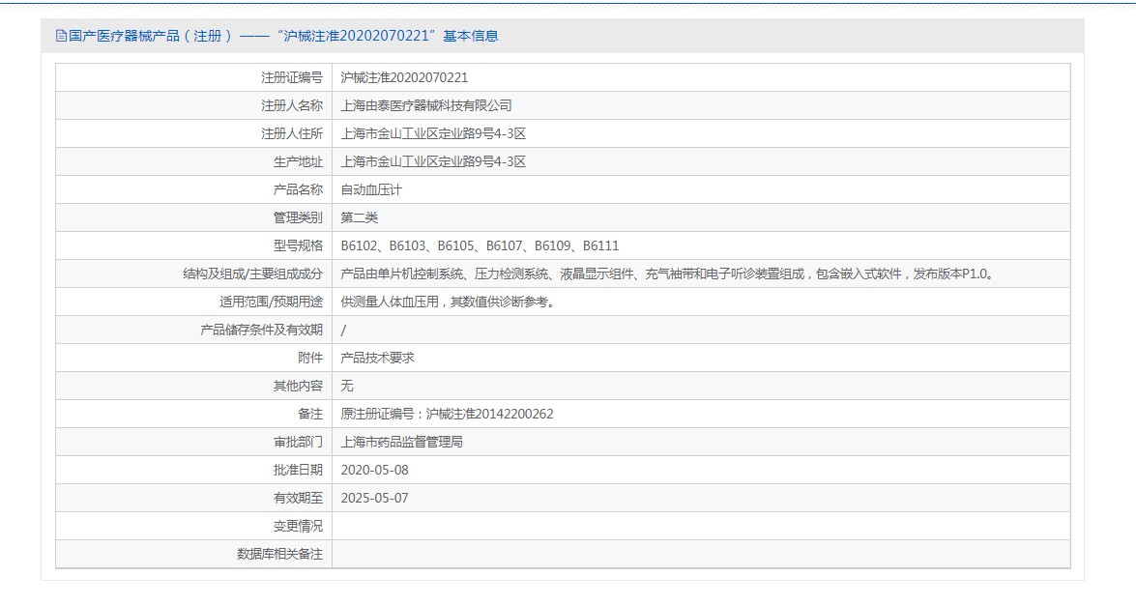Click the 适用范围/预期用途 label
The image size is (1136, 605).
(271, 302)
